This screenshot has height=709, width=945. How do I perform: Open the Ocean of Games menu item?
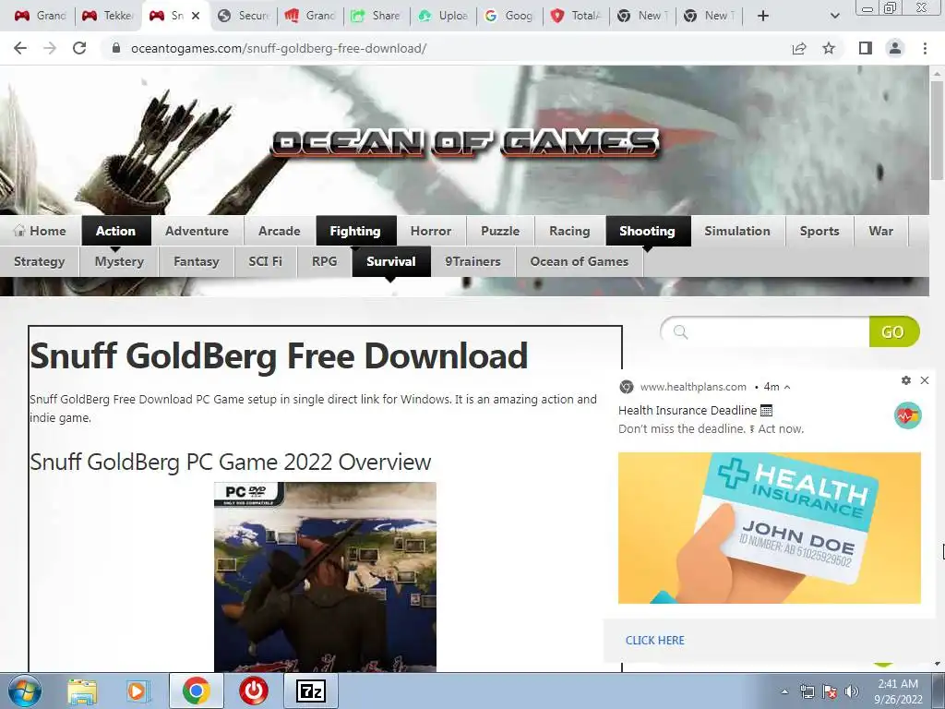click(580, 261)
